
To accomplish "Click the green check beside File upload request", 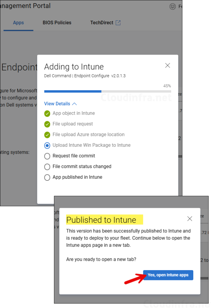I will [x=47, y=124].
